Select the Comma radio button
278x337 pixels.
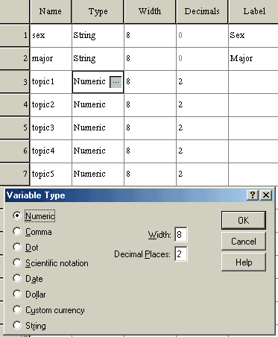17,231
